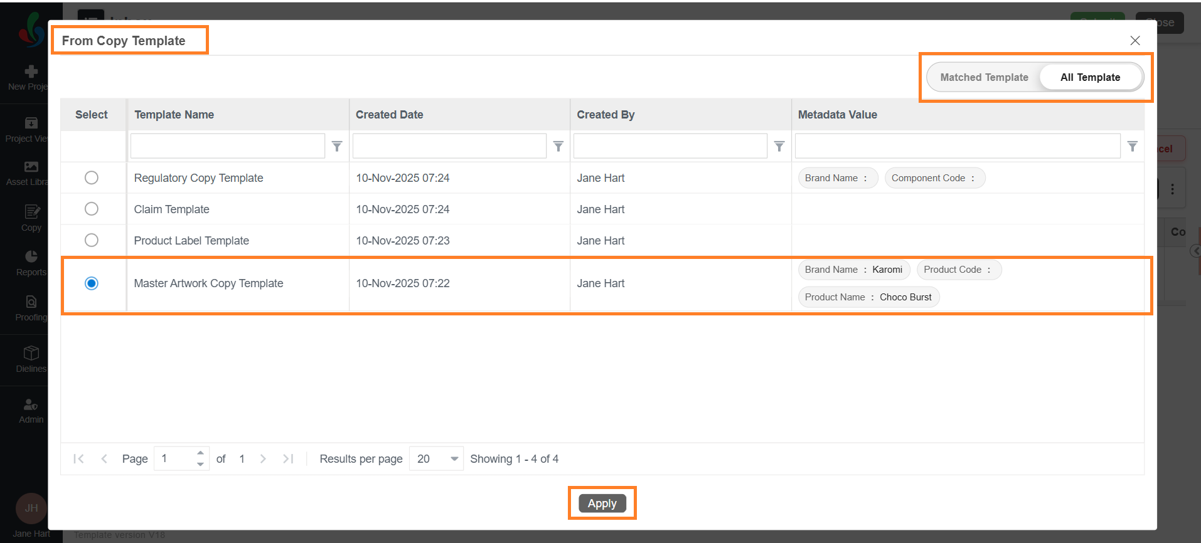Select the Regulatory Copy Template radio button
Screen dimensions: 1201x543
coord(92,178)
